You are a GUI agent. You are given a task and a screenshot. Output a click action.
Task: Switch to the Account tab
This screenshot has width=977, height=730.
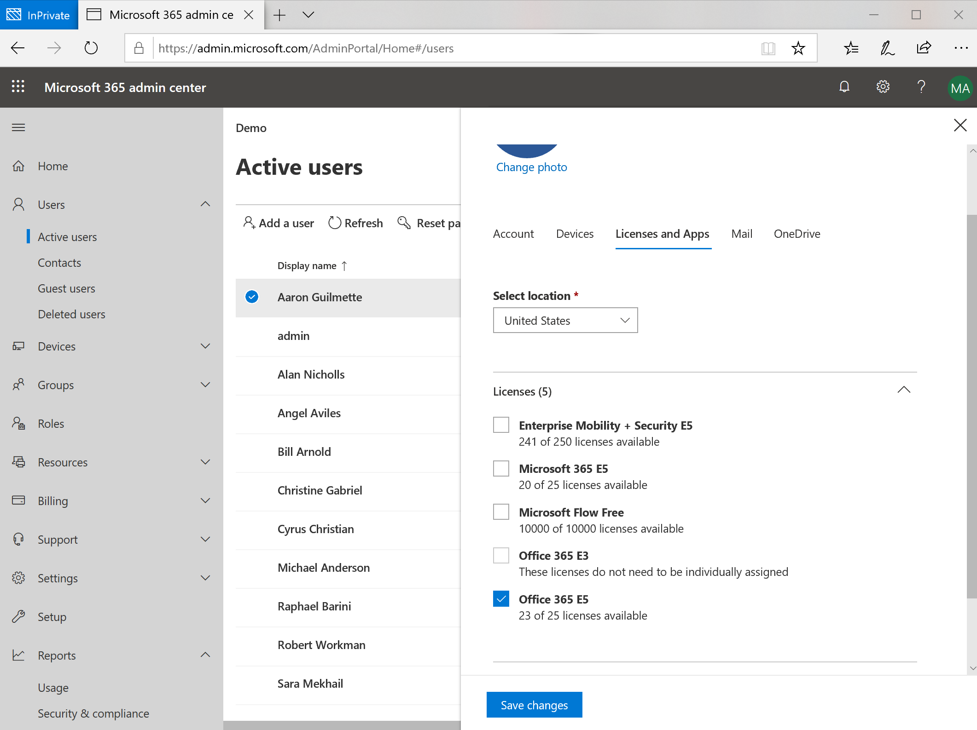click(513, 234)
